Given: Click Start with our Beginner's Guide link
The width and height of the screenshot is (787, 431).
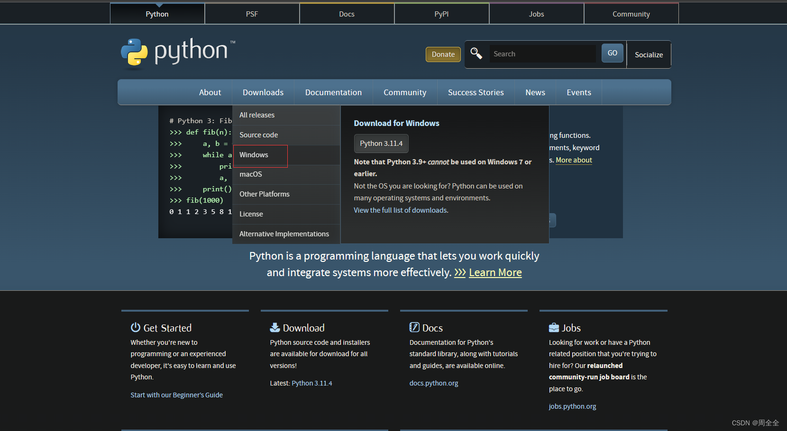Looking at the screenshot, I should click(177, 395).
